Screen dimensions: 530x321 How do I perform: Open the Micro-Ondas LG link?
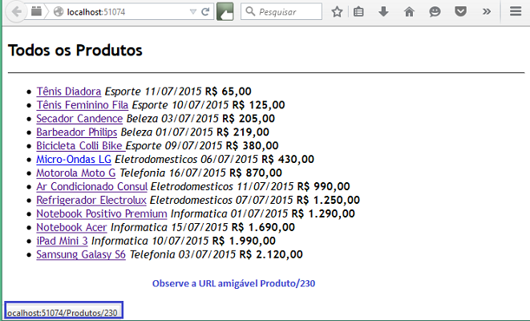[x=74, y=159]
